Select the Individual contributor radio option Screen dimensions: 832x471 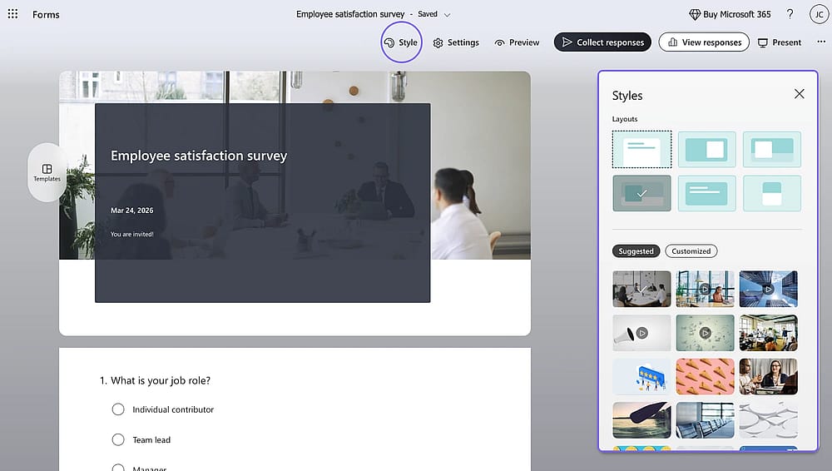click(x=118, y=409)
